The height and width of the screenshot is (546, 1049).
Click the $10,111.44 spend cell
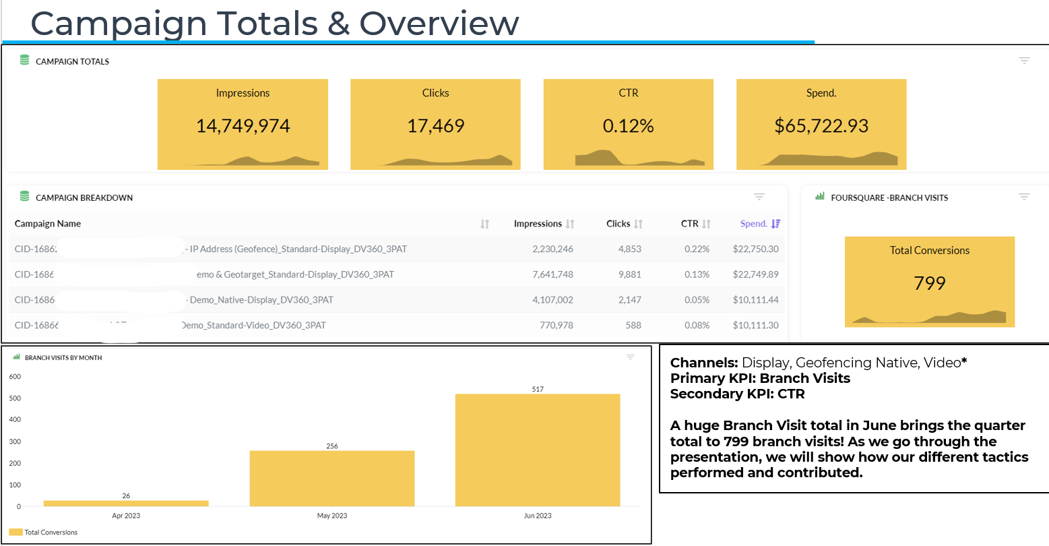[x=756, y=300]
